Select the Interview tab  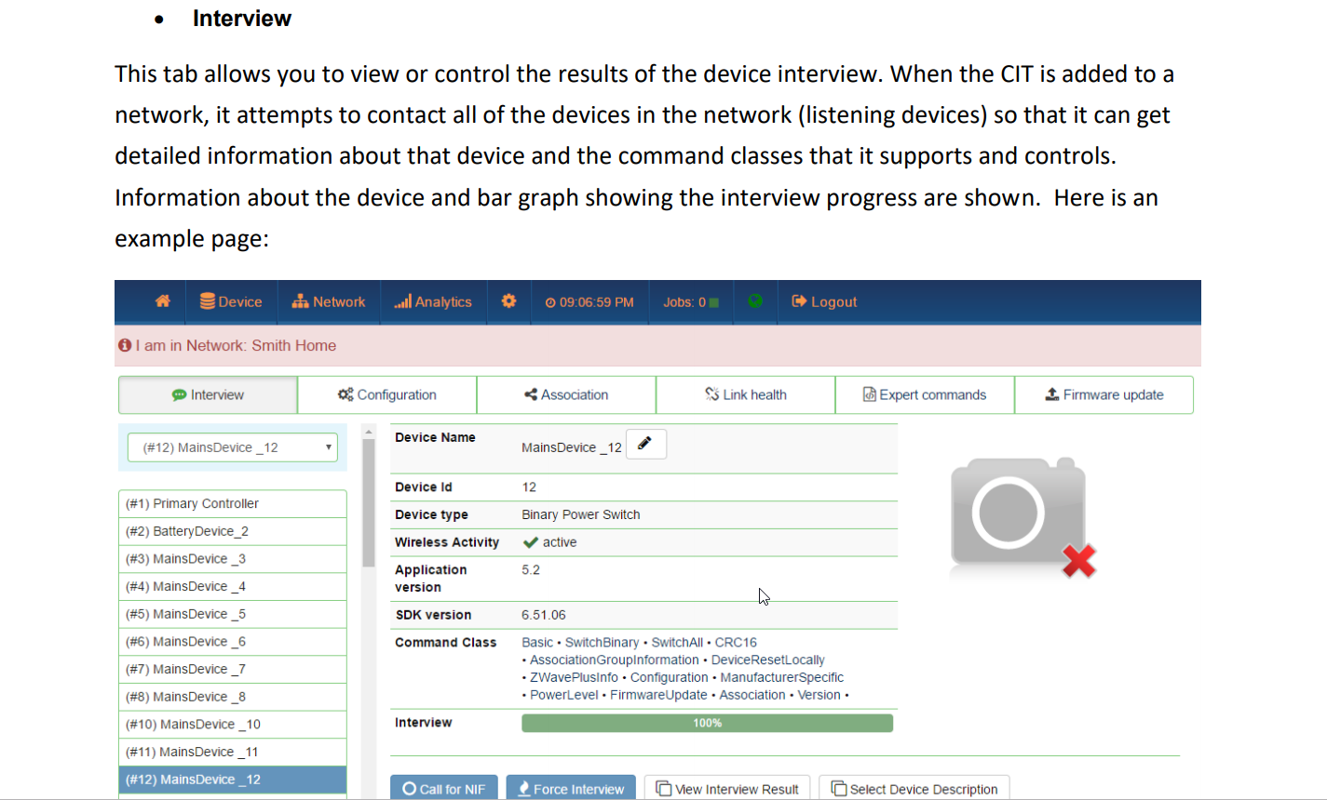[x=208, y=394]
